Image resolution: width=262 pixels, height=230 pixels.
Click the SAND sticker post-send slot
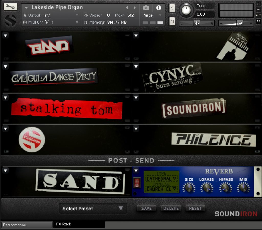click(x=80, y=182)
